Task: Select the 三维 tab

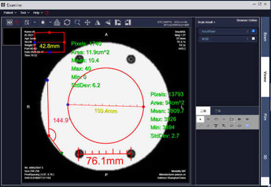Action: pyautogui.click(x=218, y=111)
